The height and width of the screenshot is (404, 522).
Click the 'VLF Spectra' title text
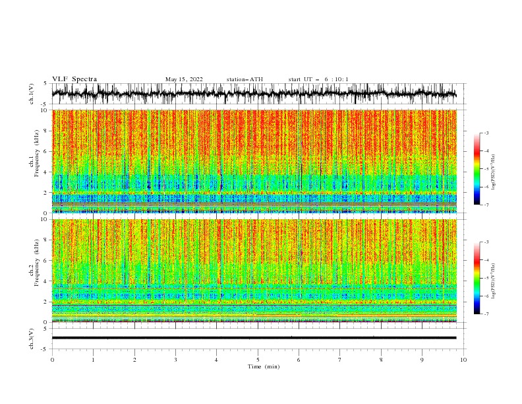[74, 79]
